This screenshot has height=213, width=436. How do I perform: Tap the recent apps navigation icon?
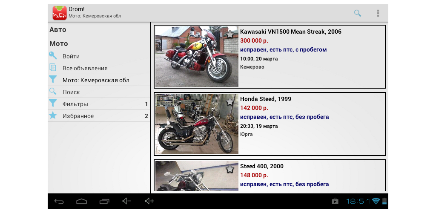point(104,201)
